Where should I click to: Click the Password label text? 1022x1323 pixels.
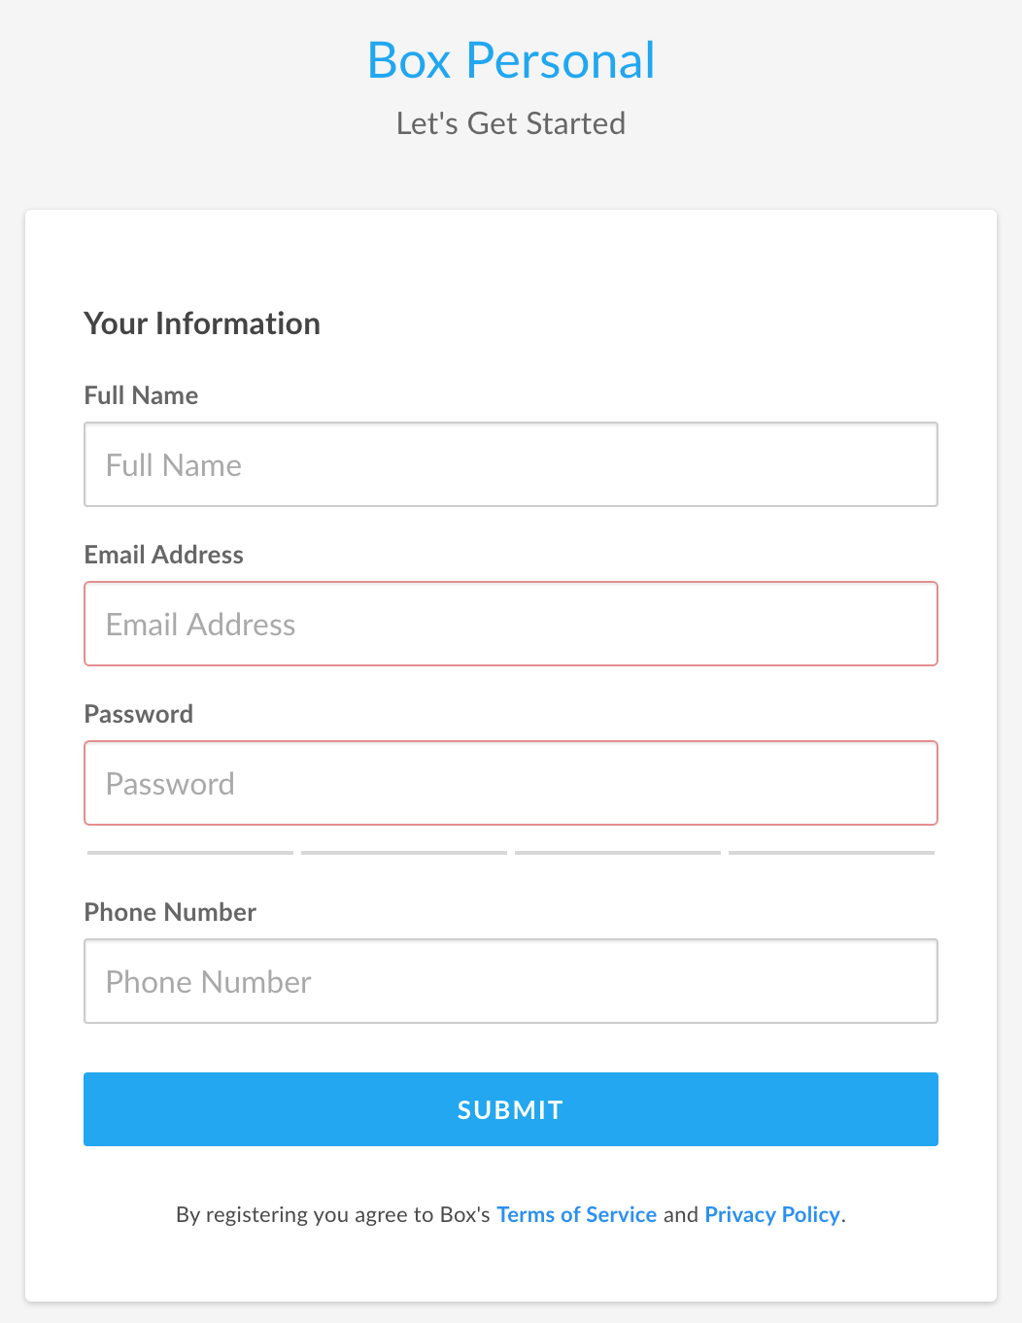pyautogui.click(x=139, y=714)
